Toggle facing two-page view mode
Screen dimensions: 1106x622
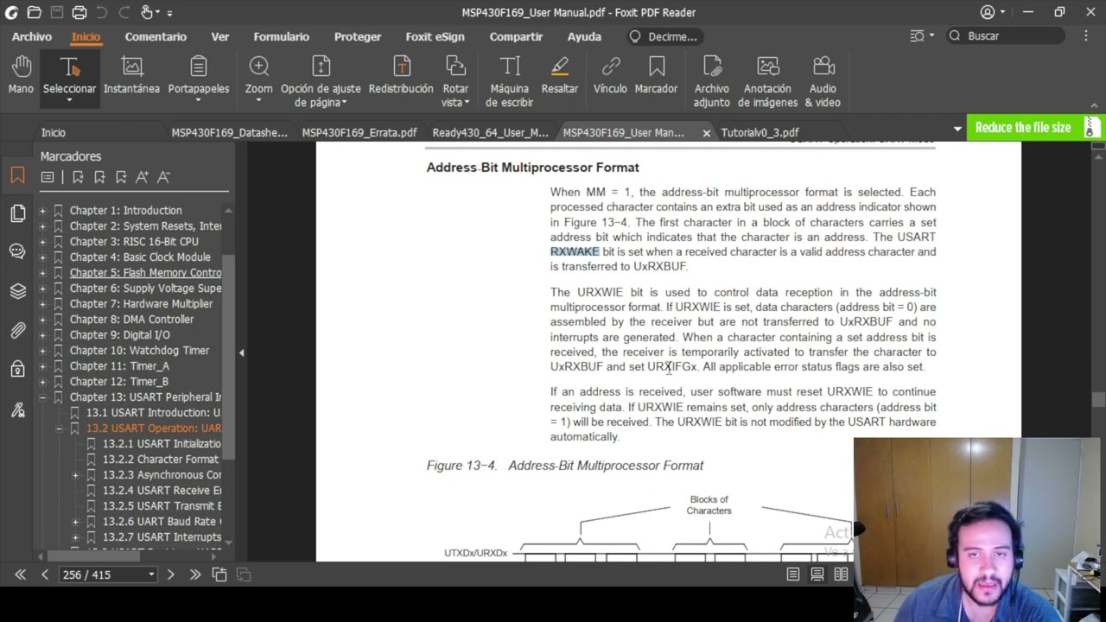point(841,574)
